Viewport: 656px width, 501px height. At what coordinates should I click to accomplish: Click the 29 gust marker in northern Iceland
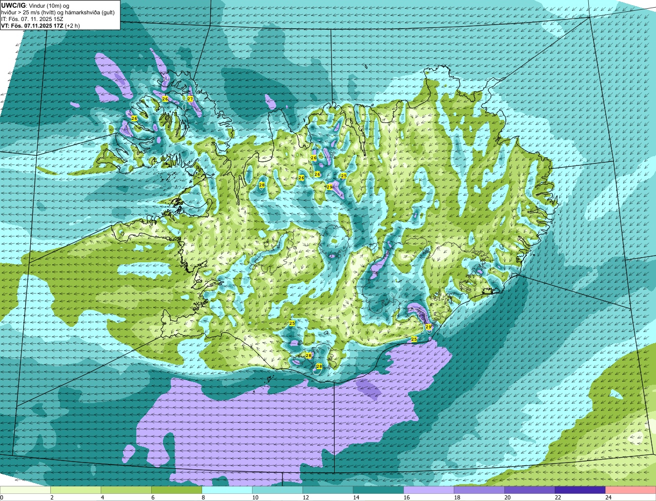tap(330, 187)
